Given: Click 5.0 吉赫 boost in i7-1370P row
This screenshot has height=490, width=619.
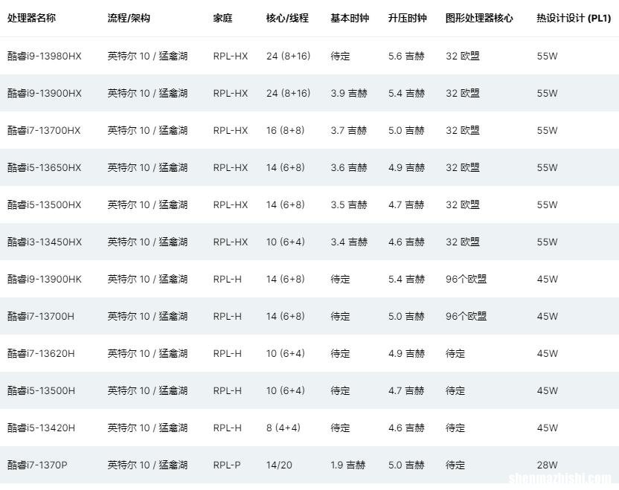Looking at the screenshot, I should [x=406, y=465].
